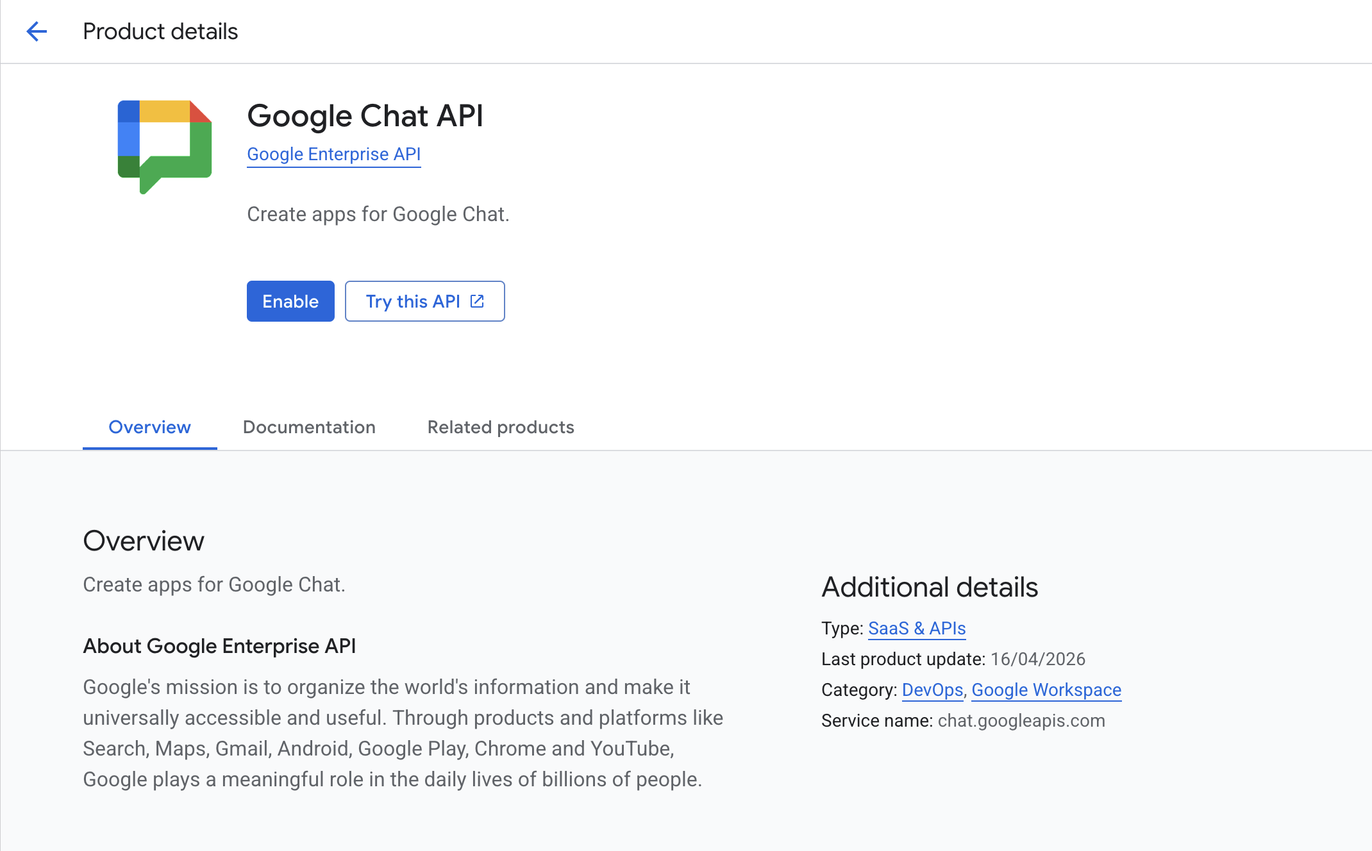This screenshot has height=851, width=1372.
Task: Click the Google Chat API heading
Action: [x=365, y=116]
